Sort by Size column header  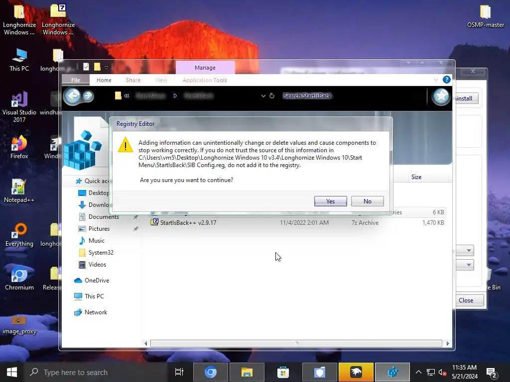tap(416, 177)
